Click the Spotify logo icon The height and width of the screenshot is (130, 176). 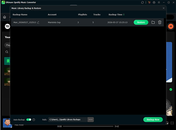coord(7,26)
